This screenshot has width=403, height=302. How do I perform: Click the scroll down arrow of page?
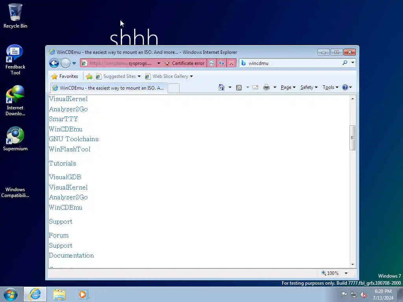[353, 264]
